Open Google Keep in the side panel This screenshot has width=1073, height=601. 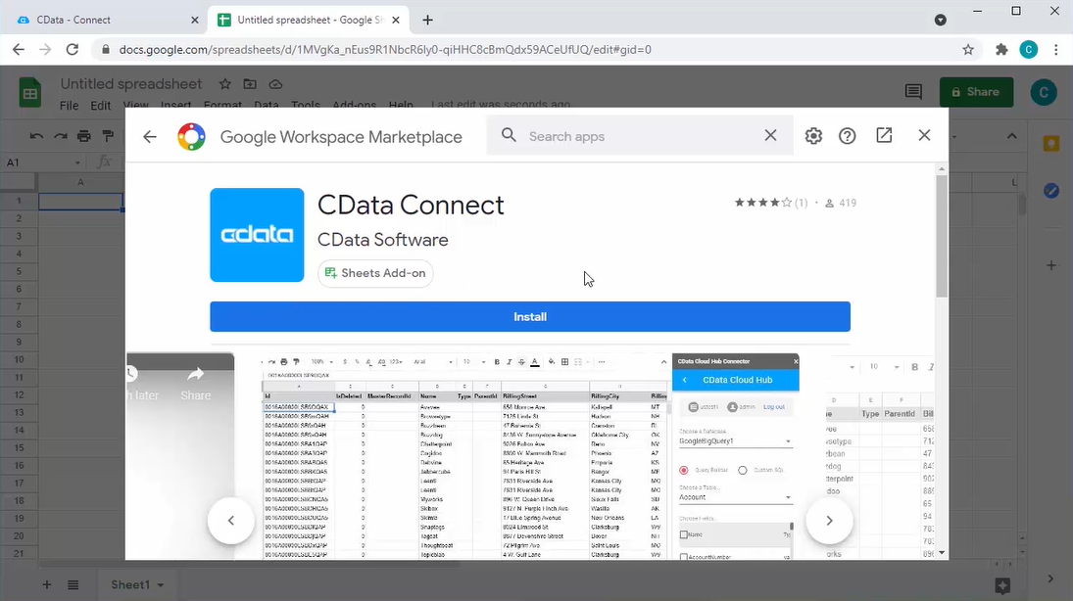1051,144
